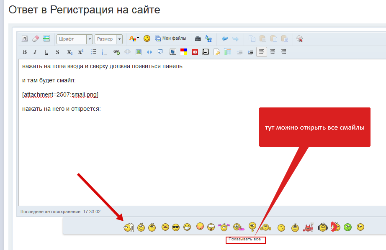The width and height of the screenshot is (386, 250).
Task: Insert a bulleted list
Action: point(94,52)
